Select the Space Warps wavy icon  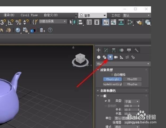[x=127, y=57]
